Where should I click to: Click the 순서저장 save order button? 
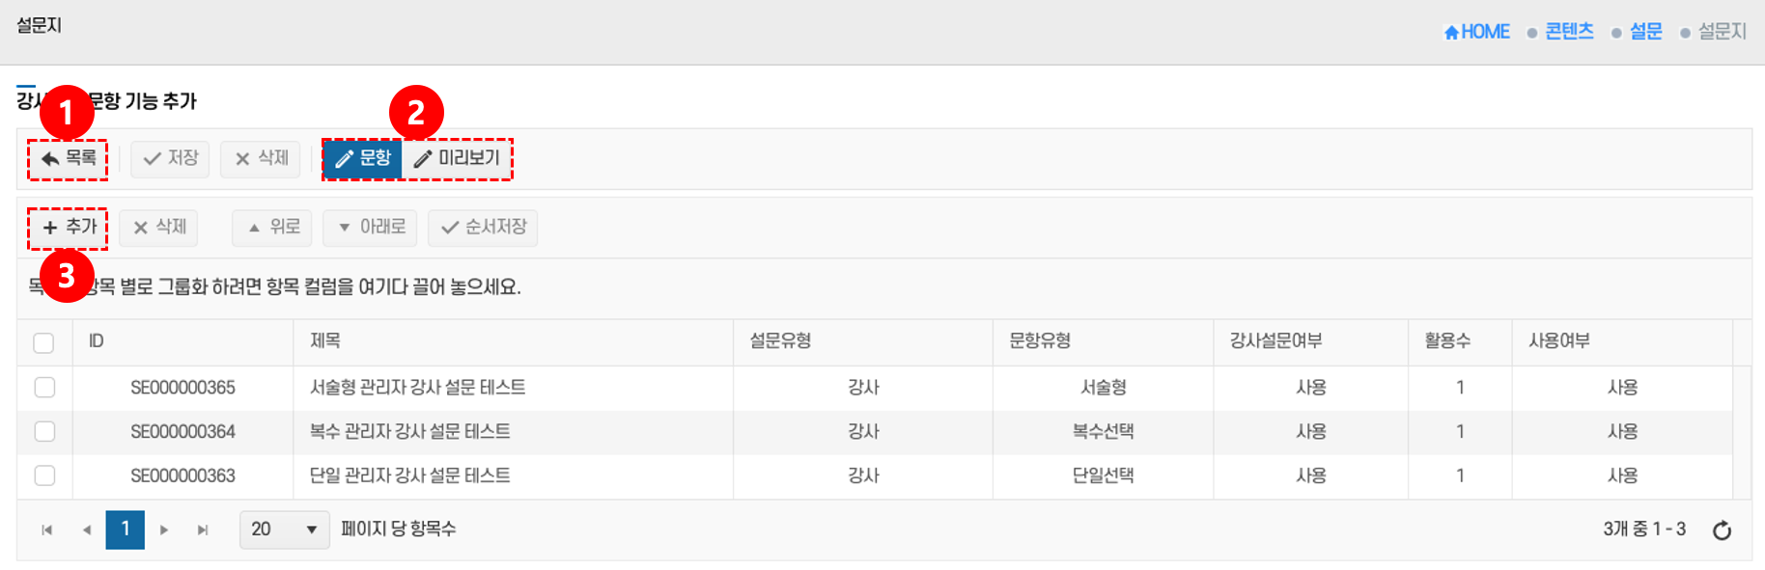point(484,228)
